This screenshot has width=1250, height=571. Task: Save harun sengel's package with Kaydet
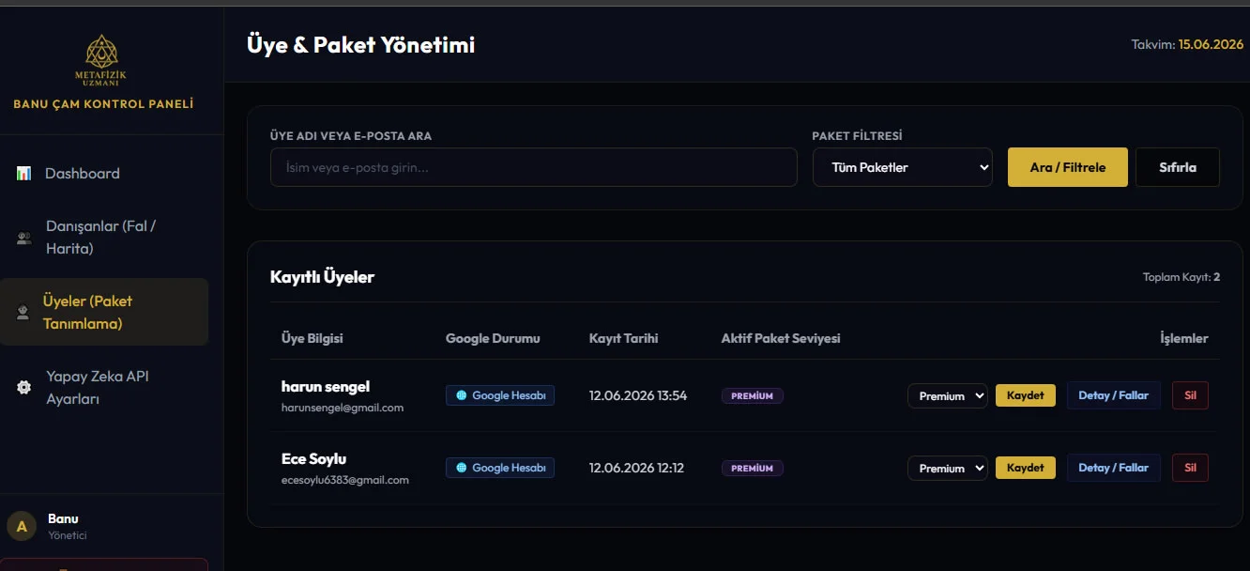[x=1026, y=395]
